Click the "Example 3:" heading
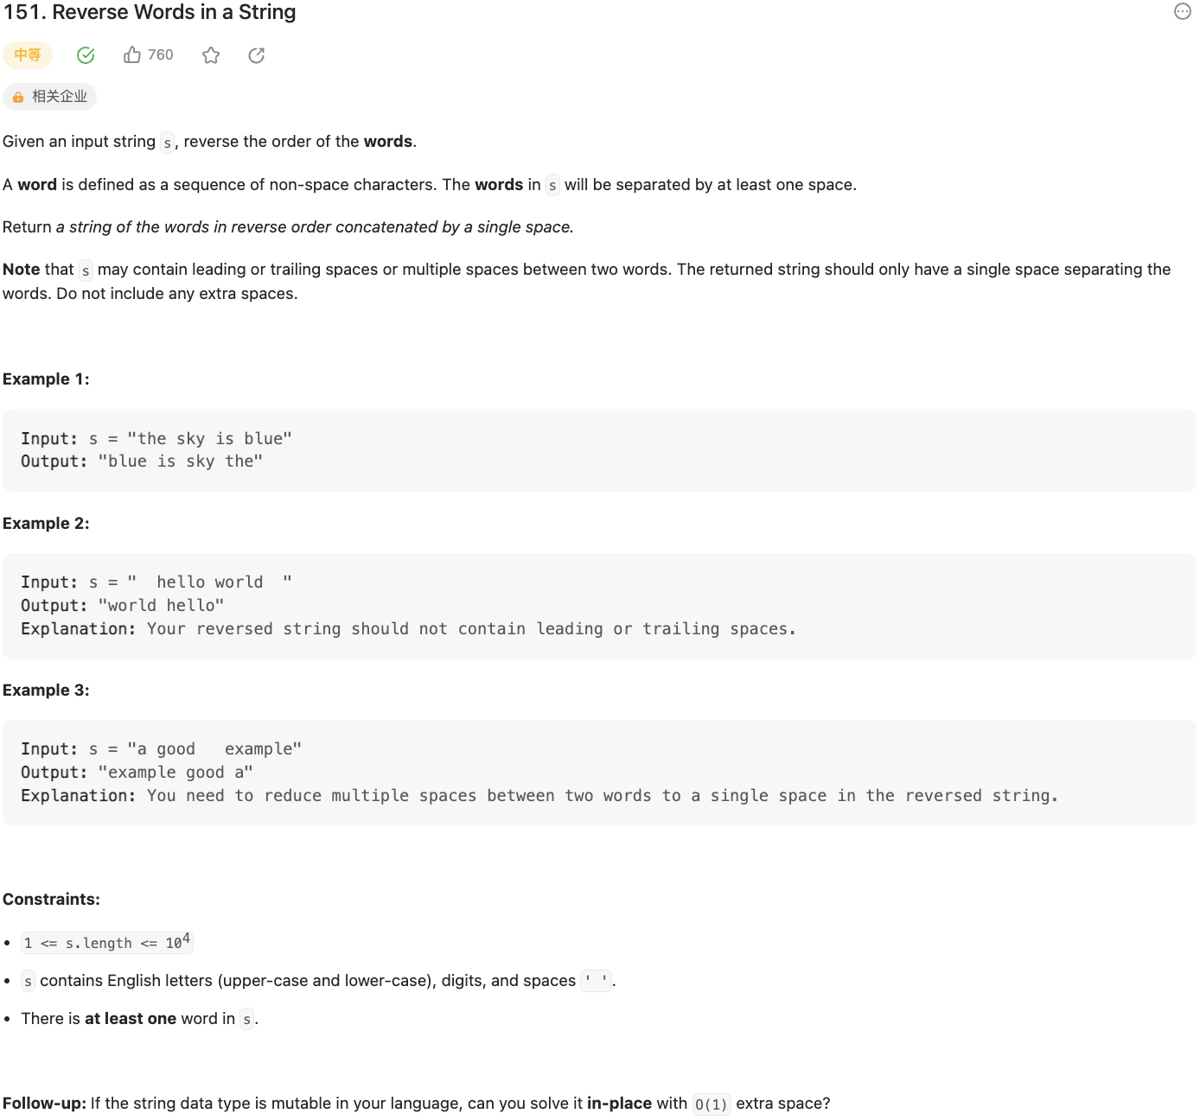Screen dimensions: 1200x1120 coord(47,690)
